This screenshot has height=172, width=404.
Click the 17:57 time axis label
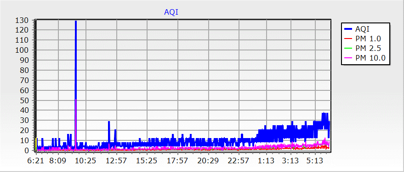tap(177, 161)
